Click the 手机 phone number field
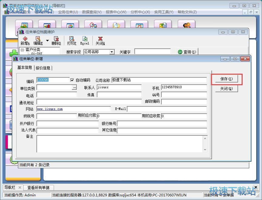Screen dimensions: 262x200 coord(184,87)
